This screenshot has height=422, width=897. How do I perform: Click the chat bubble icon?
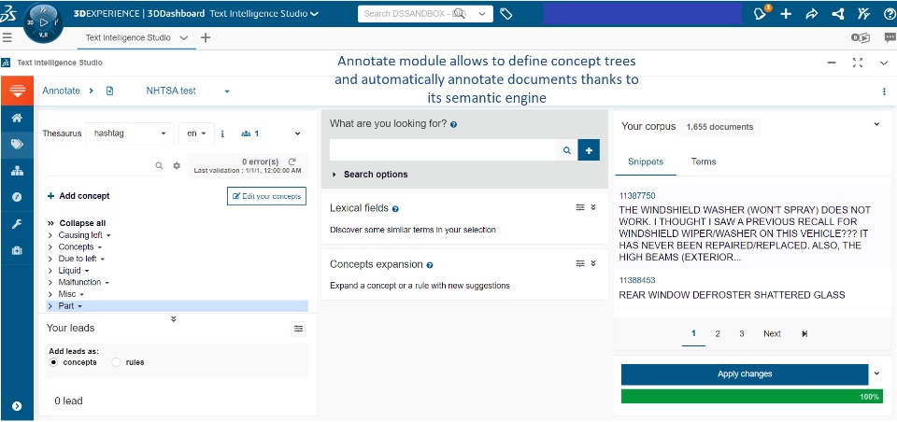[x=890, y=37]
